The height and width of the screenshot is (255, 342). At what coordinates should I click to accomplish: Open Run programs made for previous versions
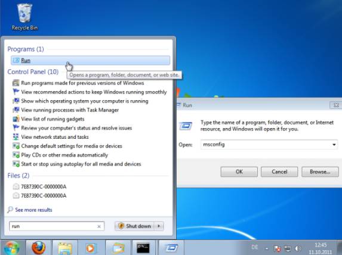click(x=82, y=83)
